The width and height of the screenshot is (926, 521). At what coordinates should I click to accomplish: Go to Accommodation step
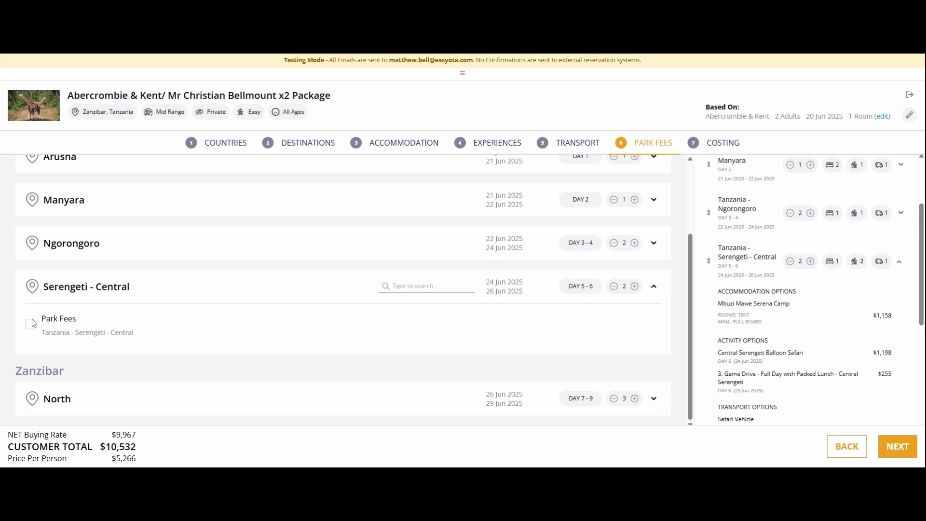click(x=395, y=143)
